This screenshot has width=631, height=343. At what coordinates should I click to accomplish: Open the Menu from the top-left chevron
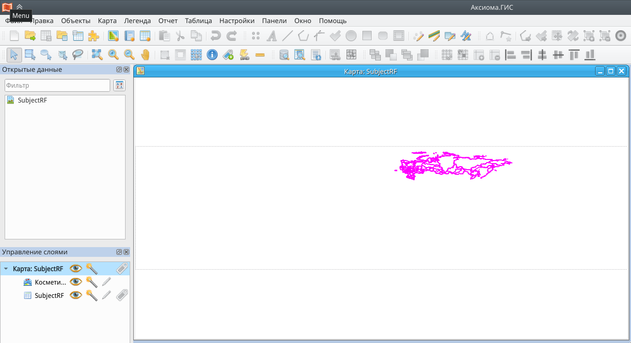click(19, 7)
